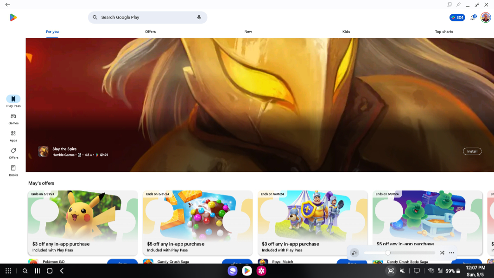Viewport: 494px width, 278px height.
Task: Click the taskbar back chevron
Action: pos(62,271)
